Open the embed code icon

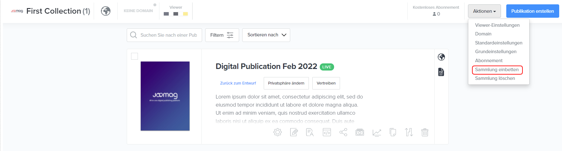327,132
